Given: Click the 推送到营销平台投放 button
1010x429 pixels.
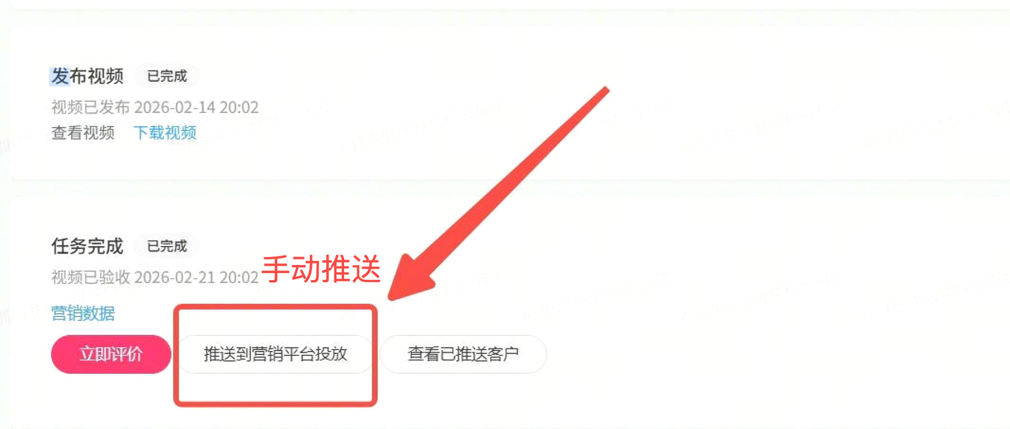Looking at the screenshot, I should (275, 354).
